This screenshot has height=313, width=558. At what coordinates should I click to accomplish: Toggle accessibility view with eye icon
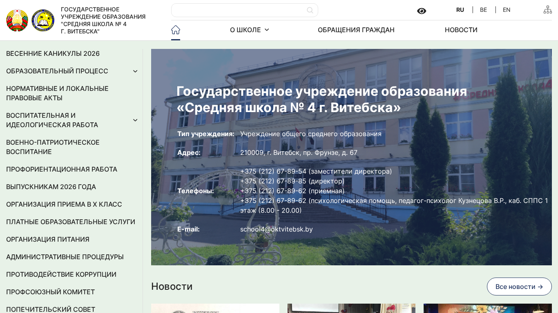tap(422, 11)
